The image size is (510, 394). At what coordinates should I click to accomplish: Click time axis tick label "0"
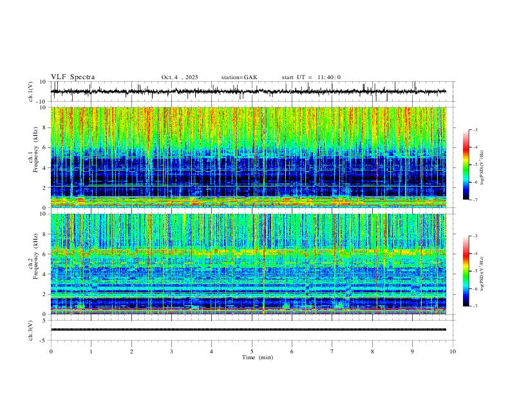pyautogui.click(x=51, y=352)
